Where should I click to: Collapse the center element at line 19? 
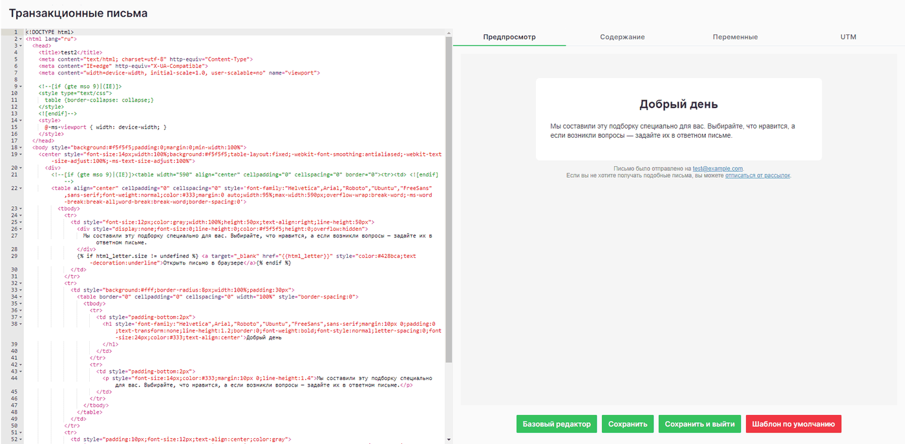pyautogui.click(x=21, y=154)
